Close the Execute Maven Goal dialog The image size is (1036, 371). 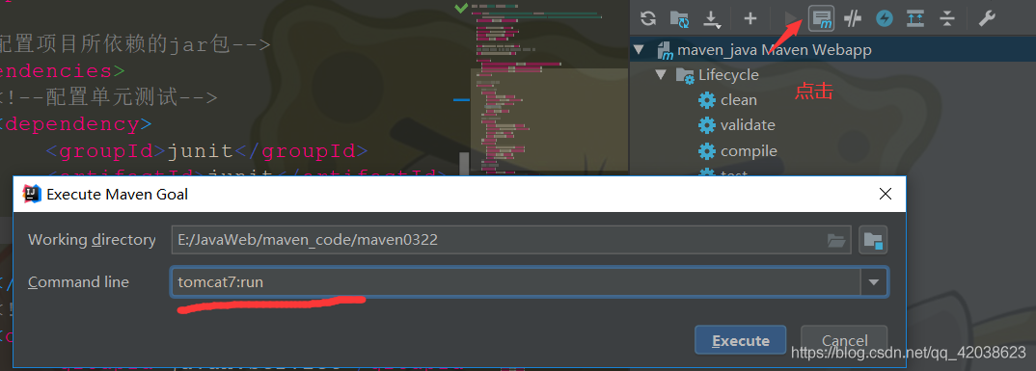tap(885, 194)
